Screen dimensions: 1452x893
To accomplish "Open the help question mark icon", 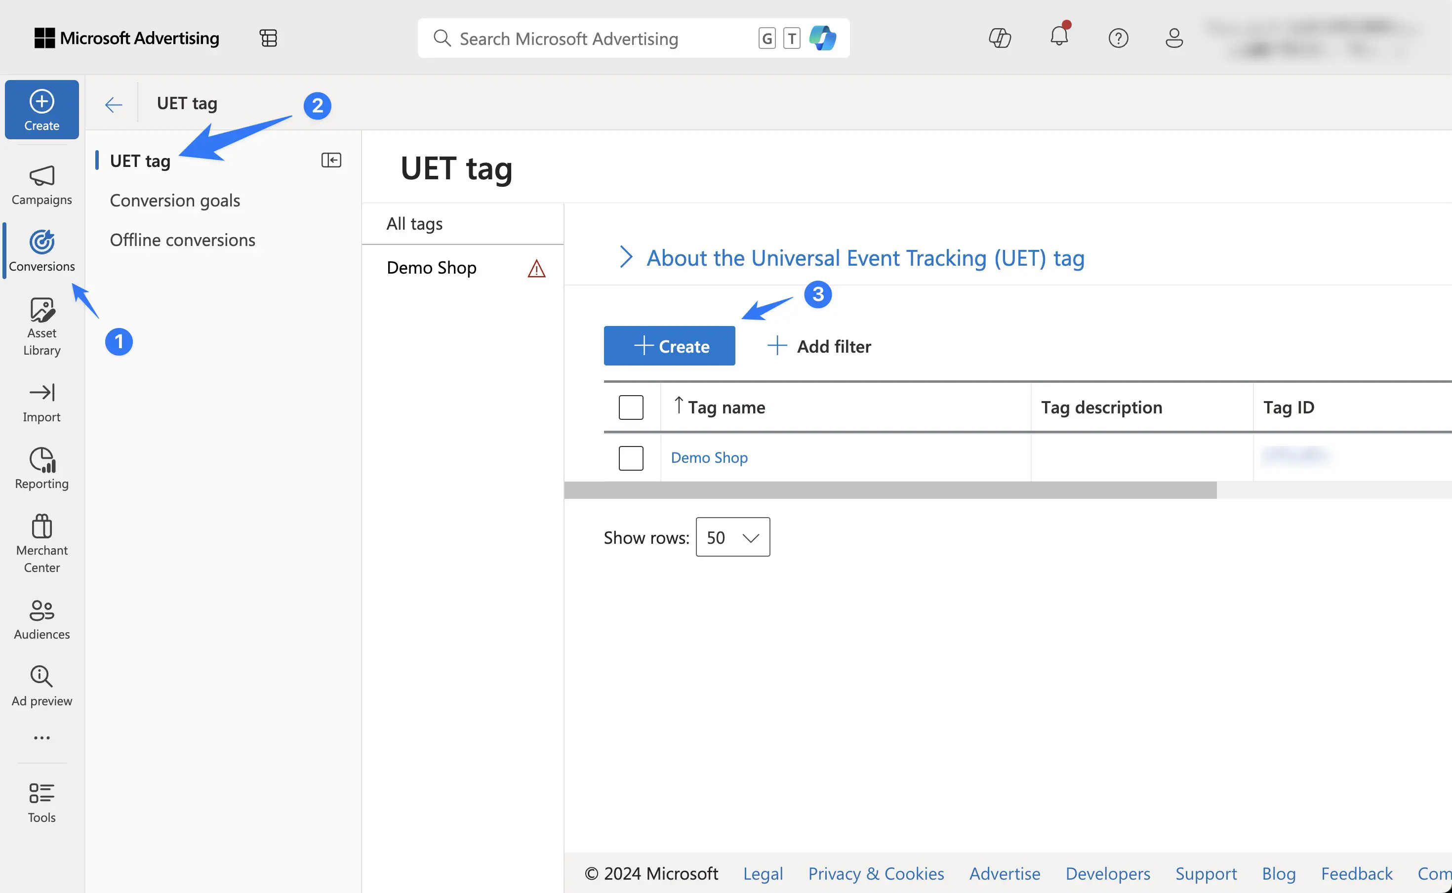I will tap(1118, 39).
